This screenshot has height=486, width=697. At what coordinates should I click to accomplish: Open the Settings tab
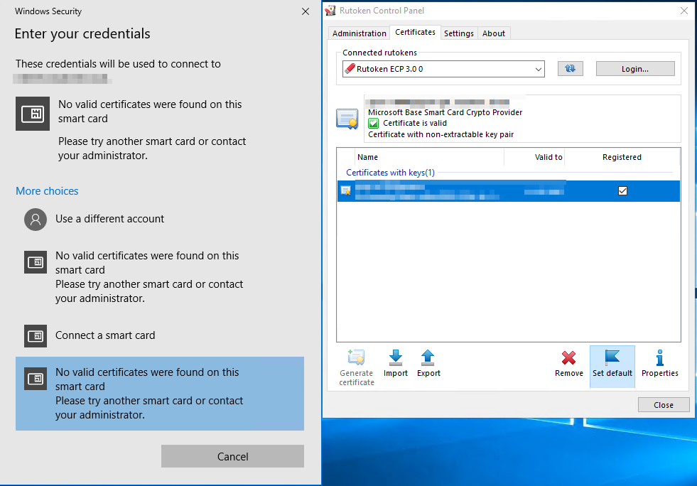[x=459, y=33]
